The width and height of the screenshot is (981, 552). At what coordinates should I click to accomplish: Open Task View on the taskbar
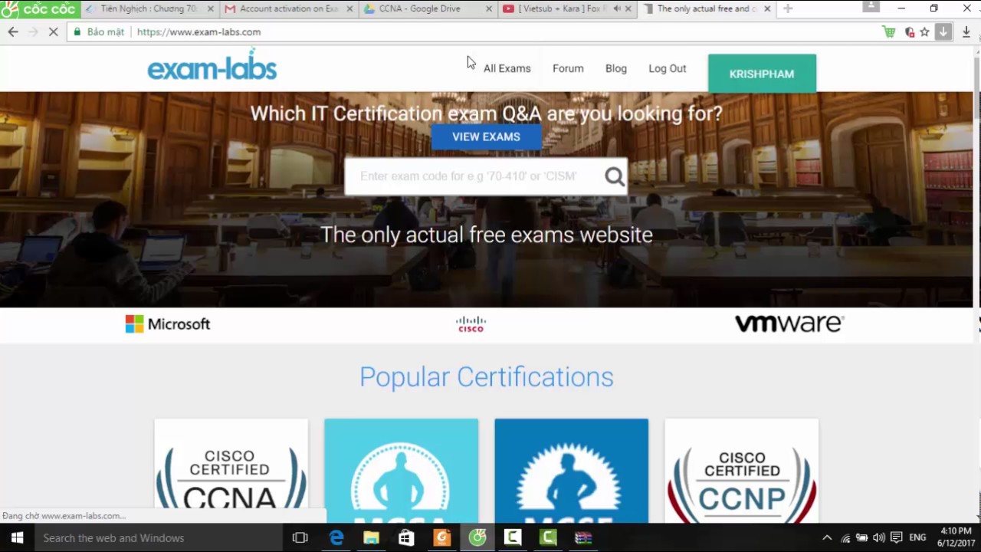pos(300,537)
